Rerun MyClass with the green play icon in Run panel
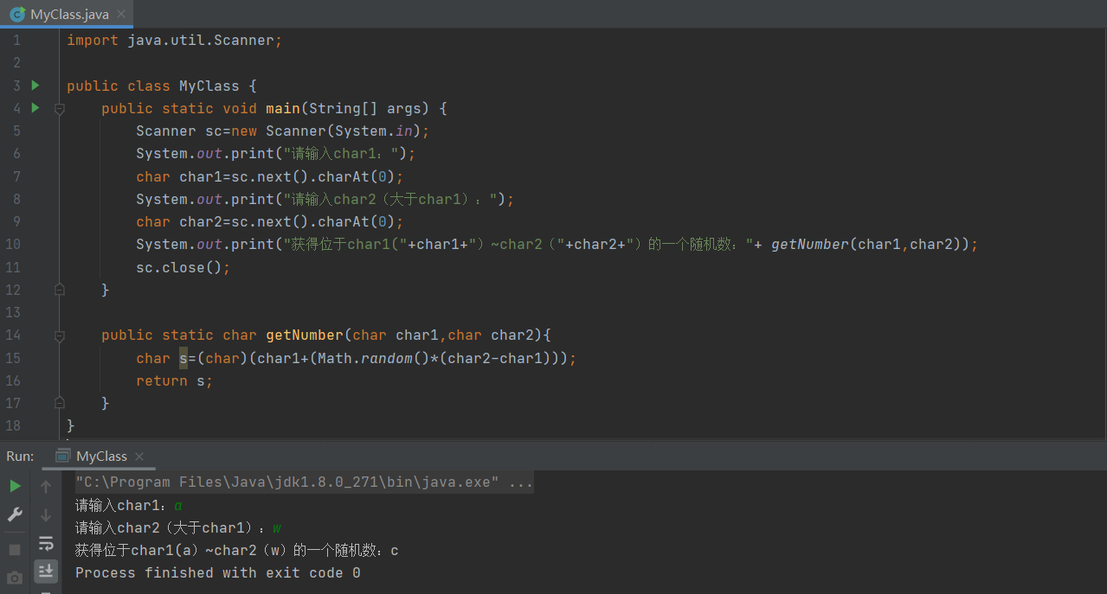Image resolution: width=1107 pixels, height=594 pixels. coord(15,486)
